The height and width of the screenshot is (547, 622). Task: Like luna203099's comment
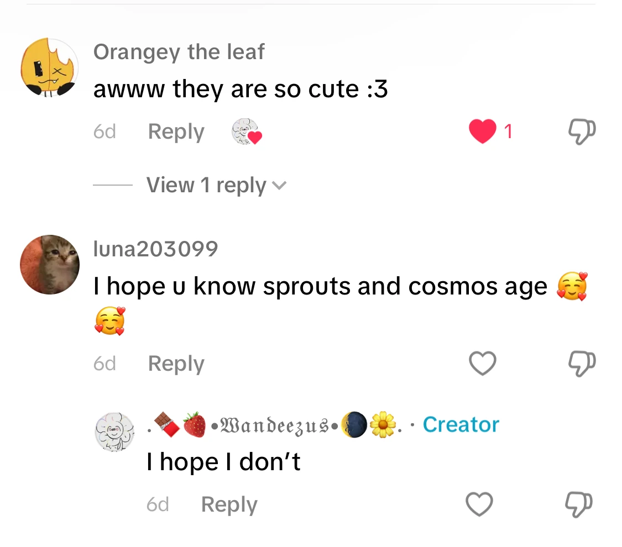482,364
